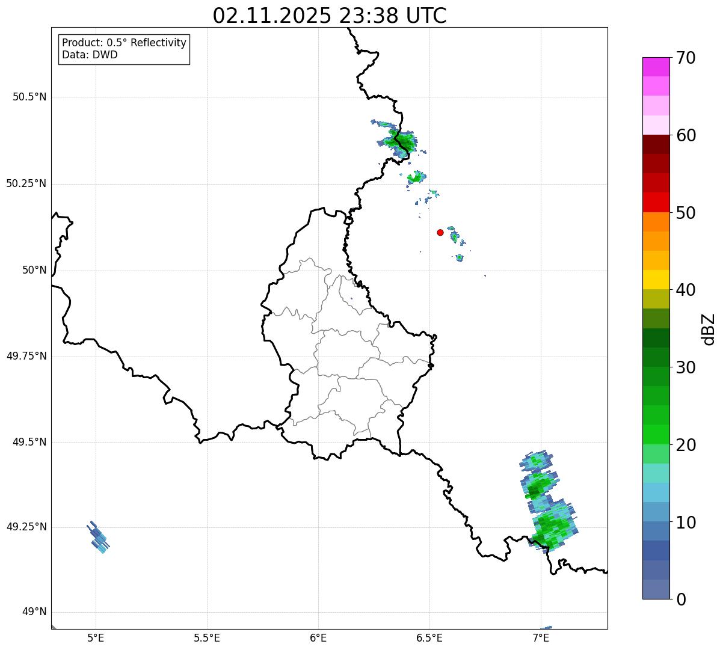Image resolution: width=723 pixels, height=650 pixels.
Task: Click the 70 tick on colorbar
Action: 686,58
